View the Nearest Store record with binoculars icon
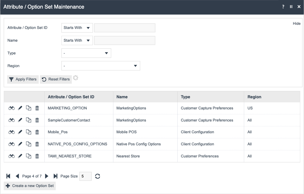The height and width of the screenshot is (194, 304). 11,156
